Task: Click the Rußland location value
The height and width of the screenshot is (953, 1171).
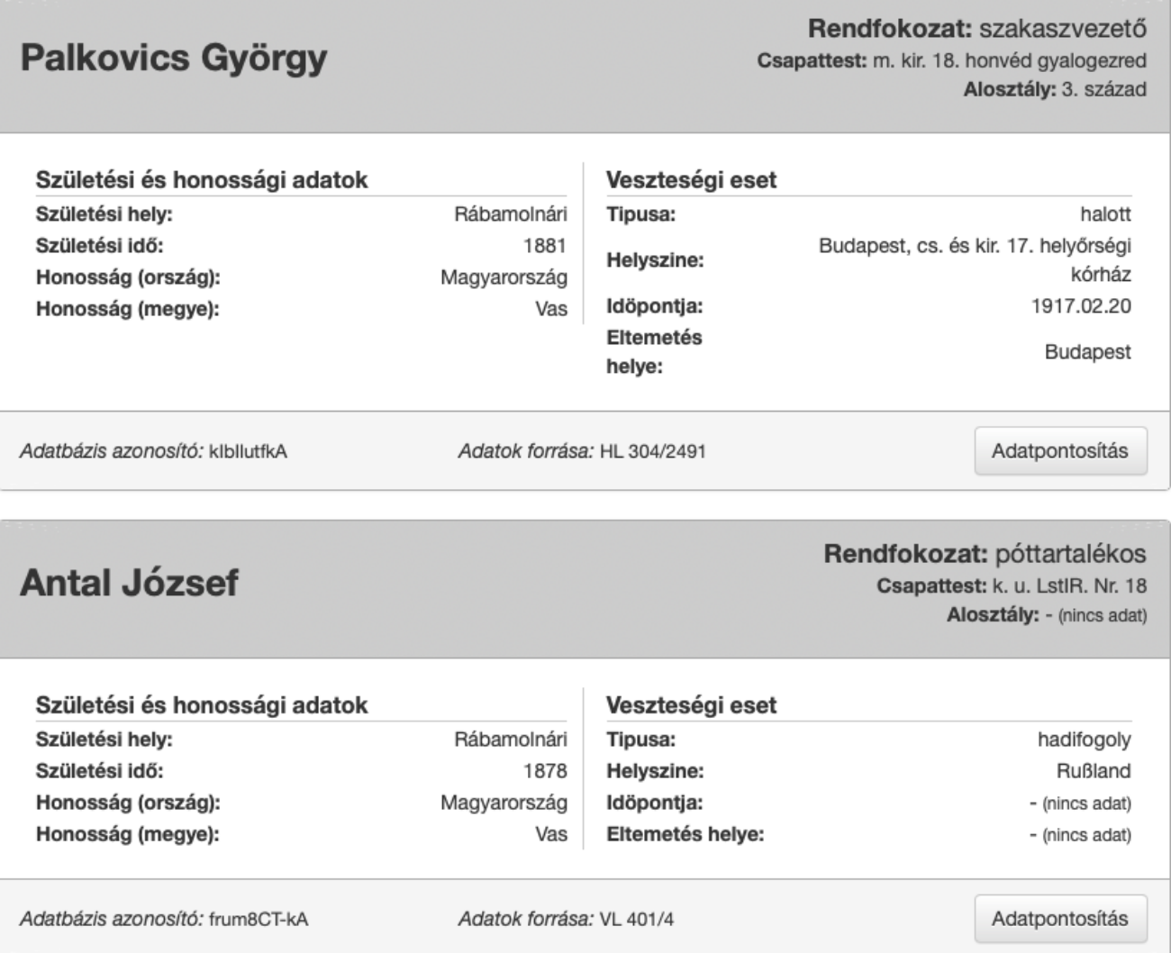Action: [x=1094, y=771]
